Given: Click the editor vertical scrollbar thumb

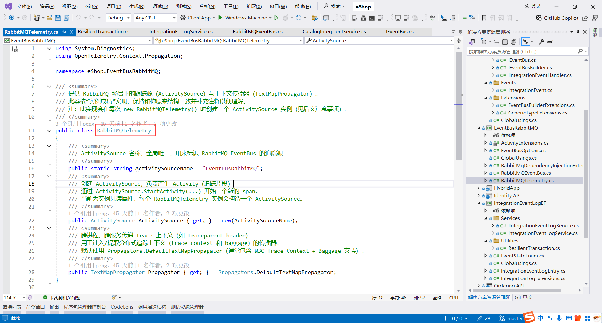Looking at the screenshot, I should point(458,106).
